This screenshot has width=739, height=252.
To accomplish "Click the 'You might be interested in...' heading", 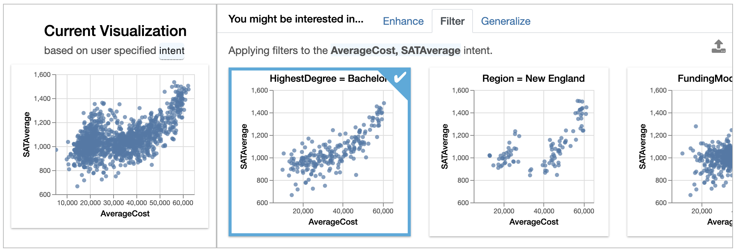I will coord(296,19).
